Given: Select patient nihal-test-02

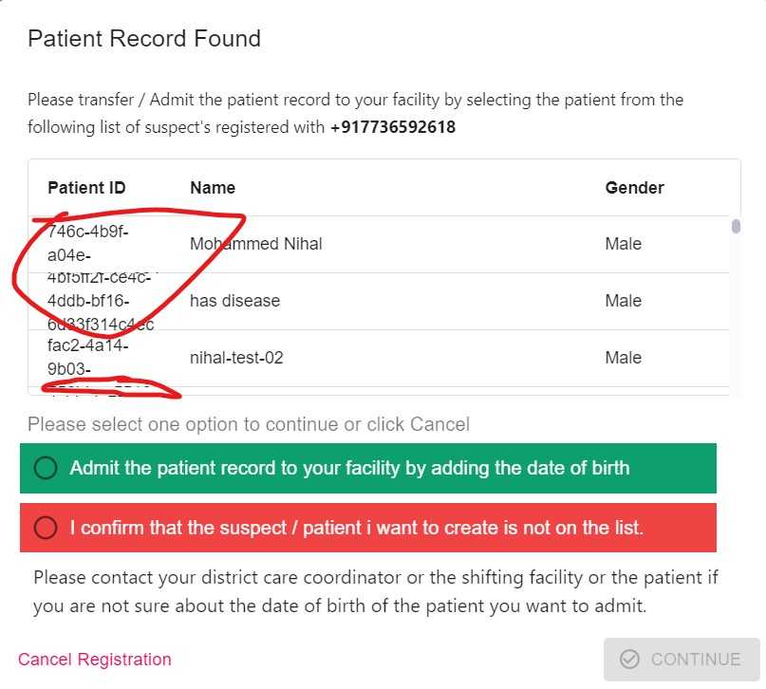Looking at the screenshot, I should [x=235, y=358].
